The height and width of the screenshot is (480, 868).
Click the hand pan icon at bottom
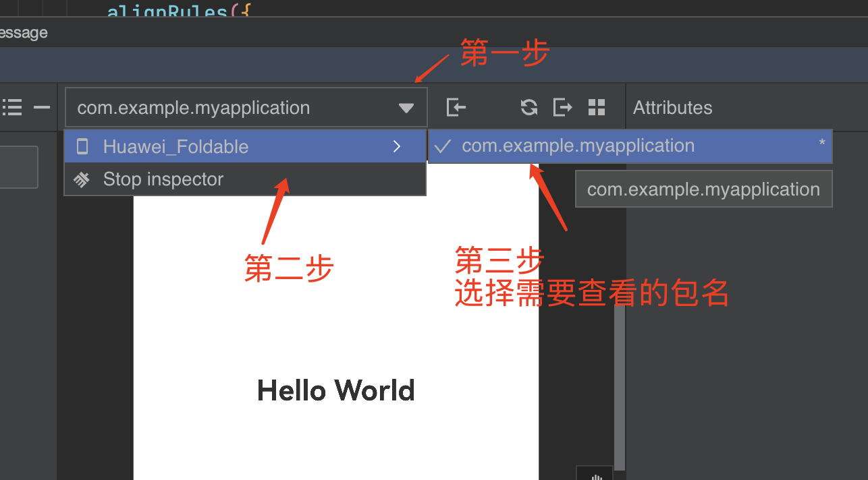pos(595,475)
